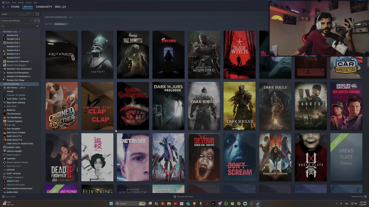Open WhatsApp from the taskbar

[226, 204]
